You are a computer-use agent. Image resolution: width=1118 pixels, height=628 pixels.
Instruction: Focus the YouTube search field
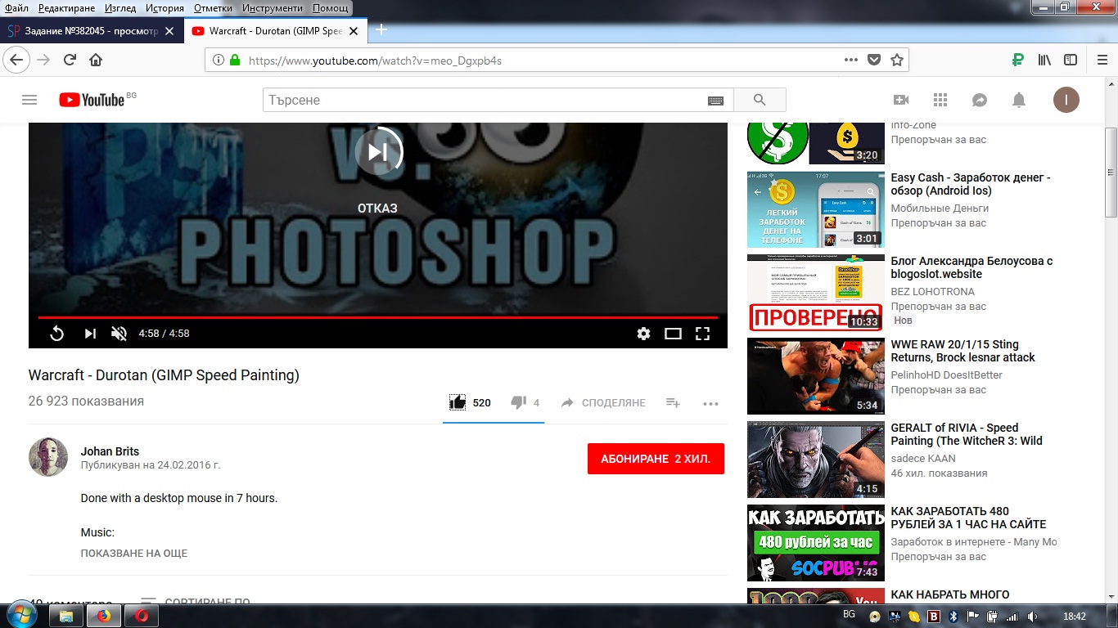click(485, 100)
